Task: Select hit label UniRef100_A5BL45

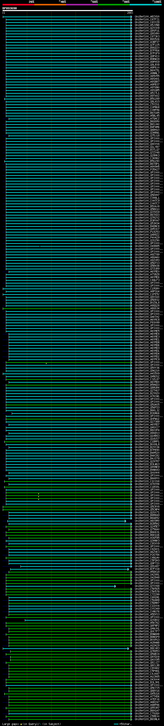Action: point(147,116)
